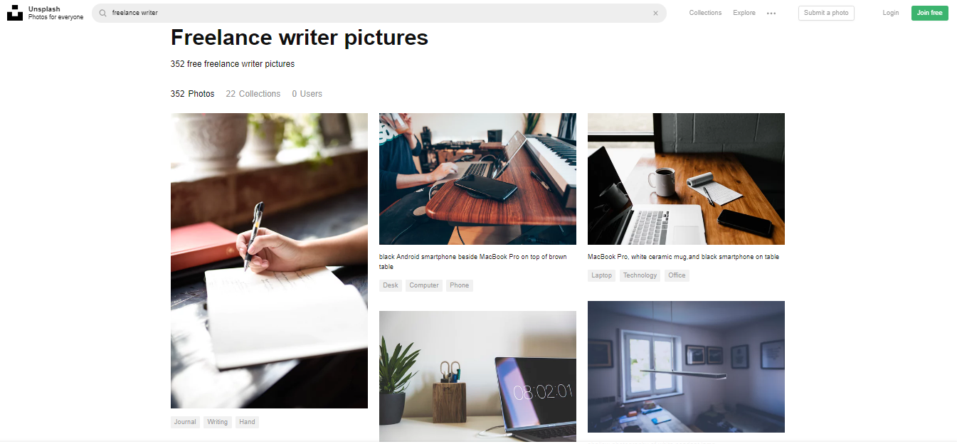The width and height of the screenshot is (957, 444).
Task: Click the Submit a photo button
Action: (826, 13)
